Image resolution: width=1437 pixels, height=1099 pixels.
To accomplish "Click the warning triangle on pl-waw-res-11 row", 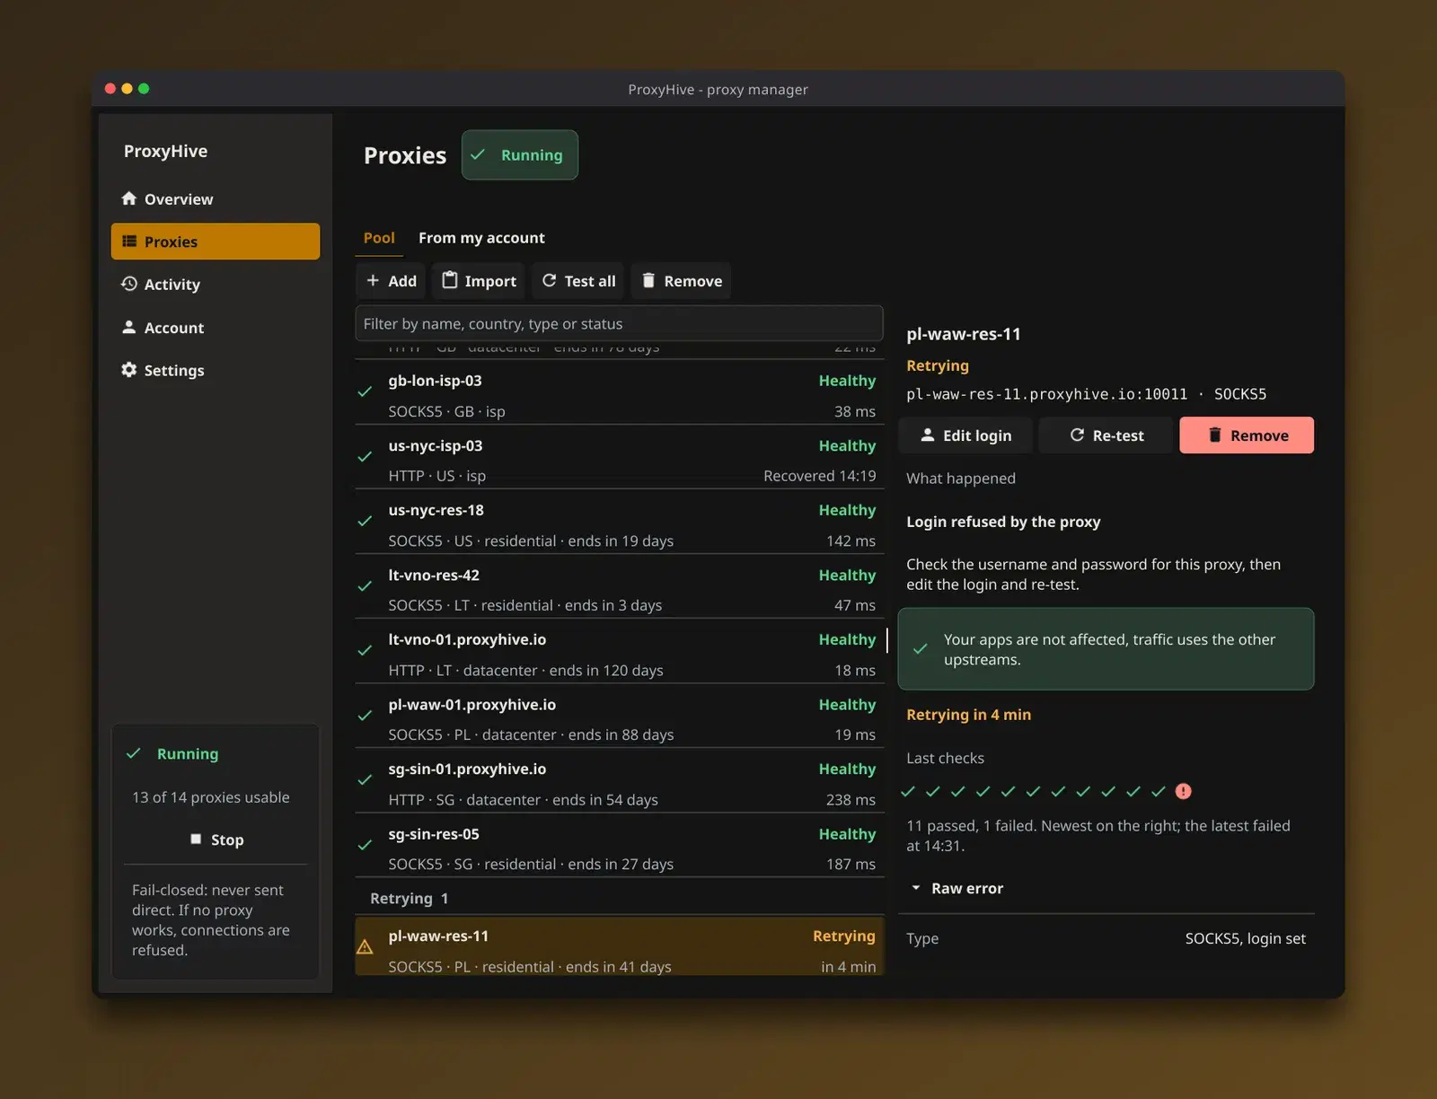I will (x=365, y=946).
